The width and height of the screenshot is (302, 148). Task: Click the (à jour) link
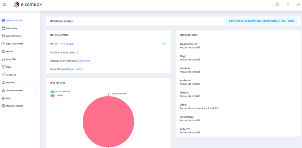click(70, 44)
